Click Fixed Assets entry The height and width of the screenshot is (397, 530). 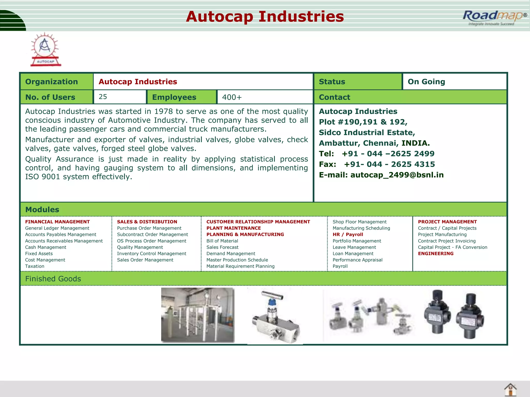39,254
